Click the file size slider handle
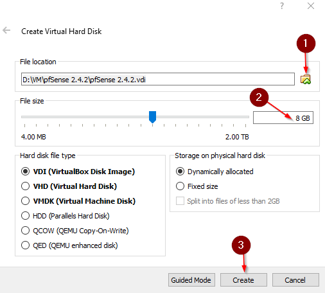 [x=152, y=117]
